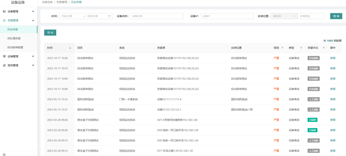This screenshot has height=156, width=346.
Task: Click the 2023-05-15 15:31 time cell
Action: coord(58,109)
